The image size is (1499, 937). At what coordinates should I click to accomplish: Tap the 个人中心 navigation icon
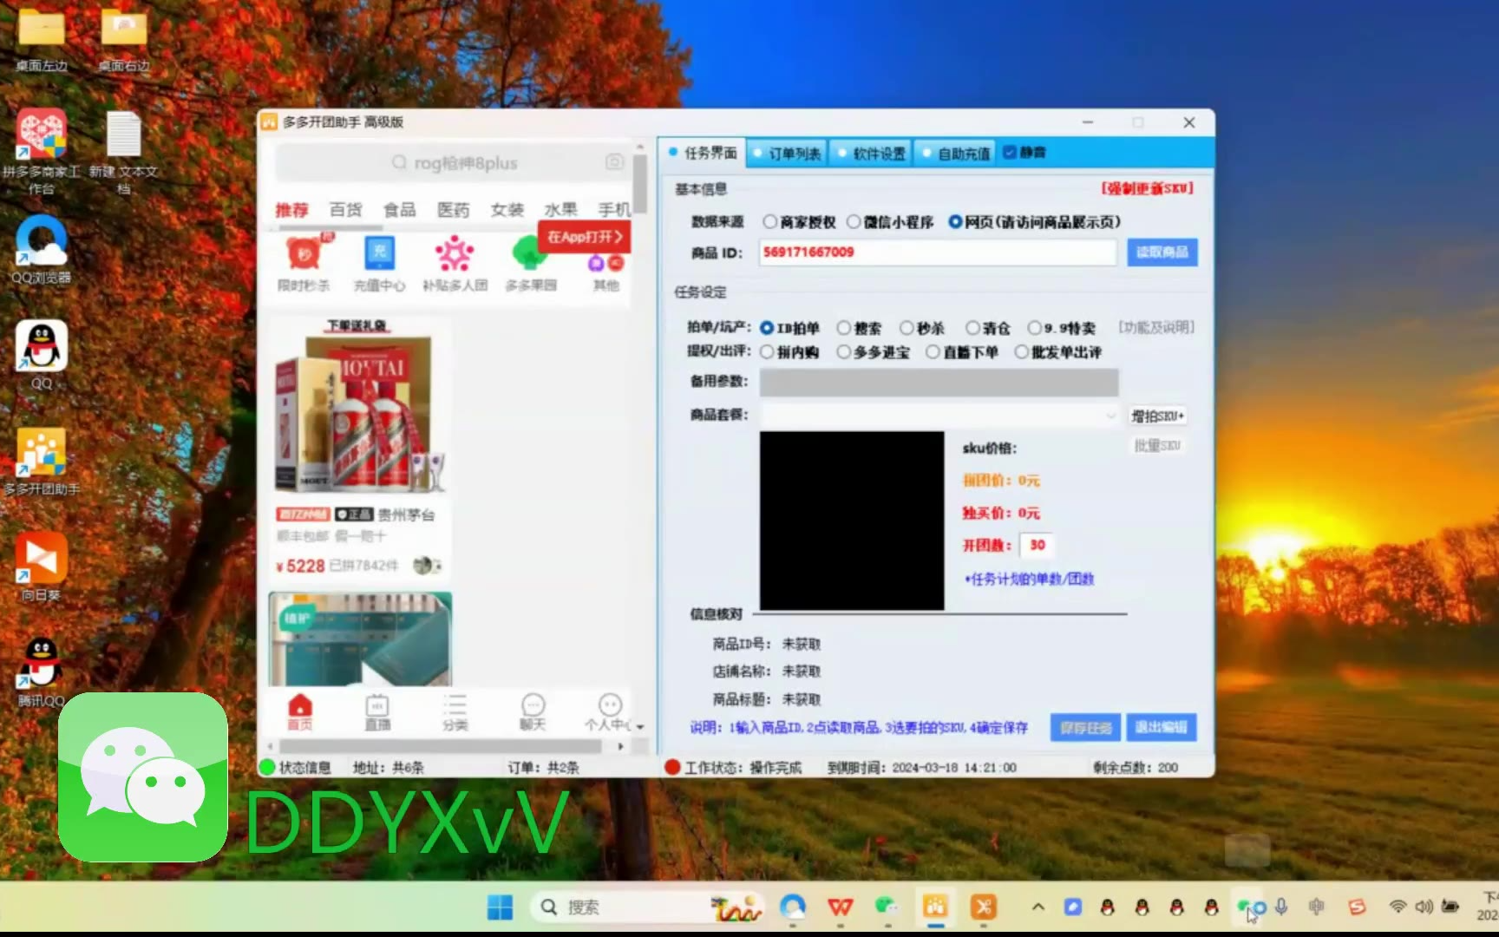click(609, 712)
